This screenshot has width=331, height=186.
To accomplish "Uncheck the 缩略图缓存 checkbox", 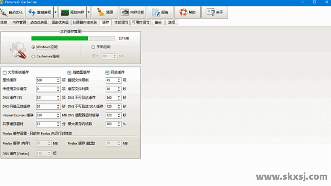I will pos(69,72).
